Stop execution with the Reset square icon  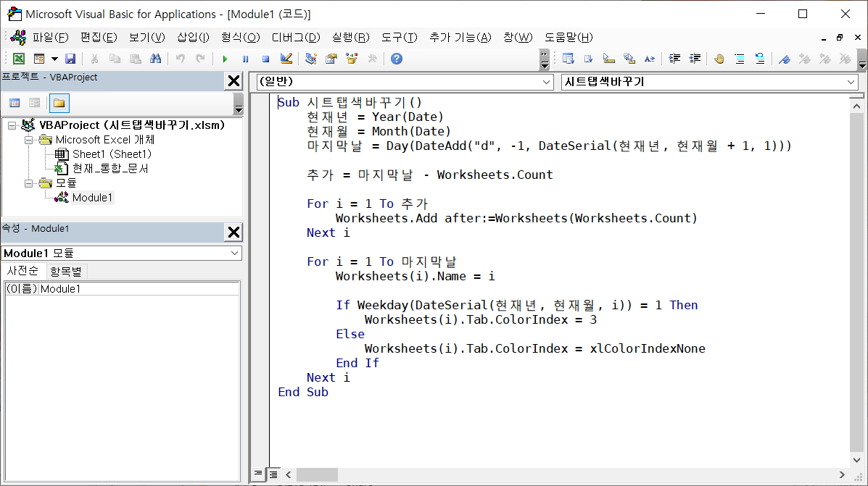coord(265,59)
